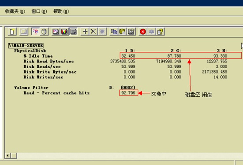The width and height of the screenshot is (243, 165).
Task: Open the 帮助(H) menu
Action: pos(61,11)
